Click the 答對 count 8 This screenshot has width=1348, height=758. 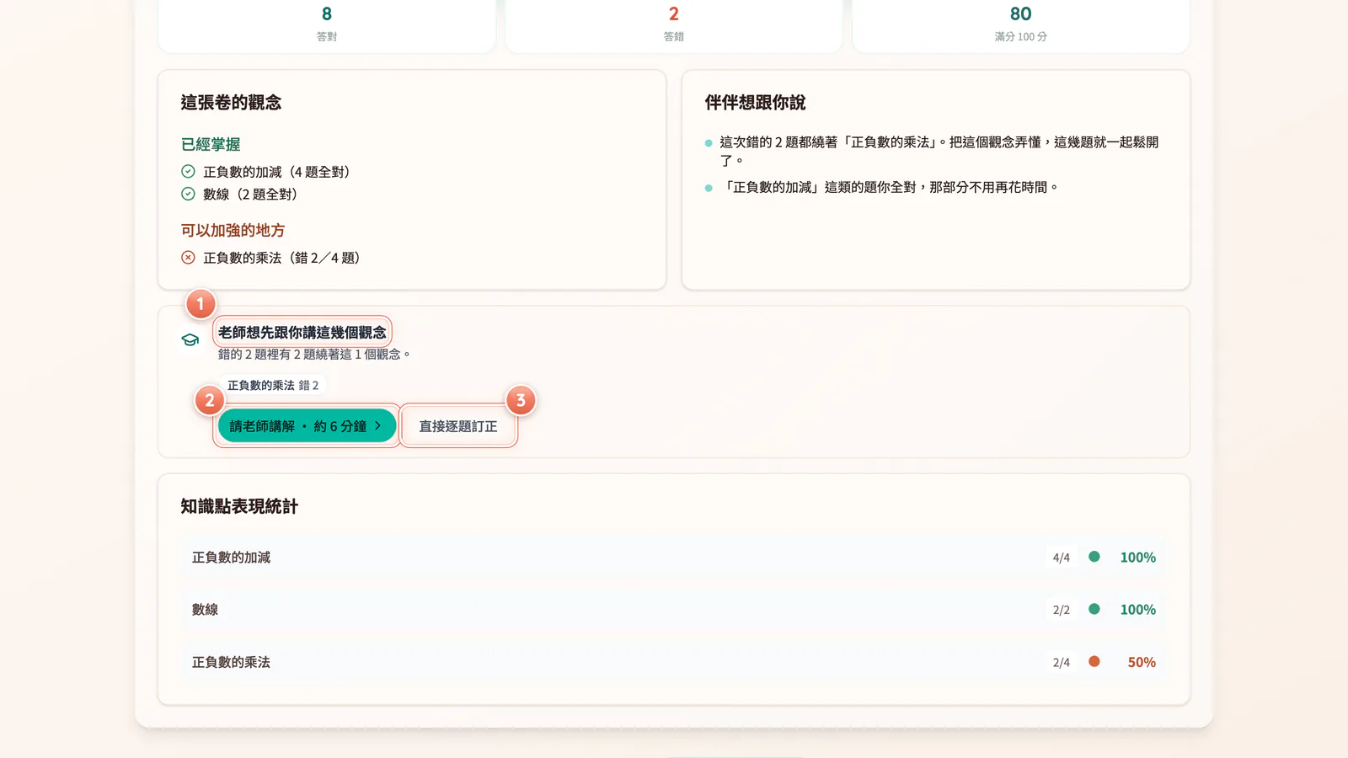pos(327,14)
